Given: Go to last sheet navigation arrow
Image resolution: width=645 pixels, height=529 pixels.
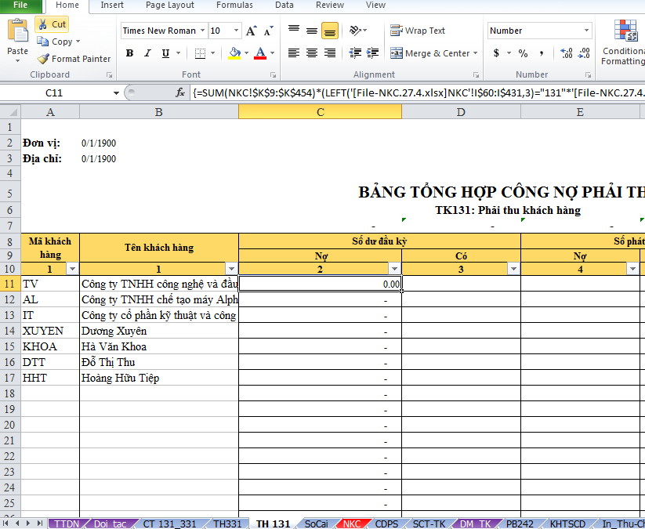Looking at the screenshot, I should pyautogui.click(x=40, y=524).
